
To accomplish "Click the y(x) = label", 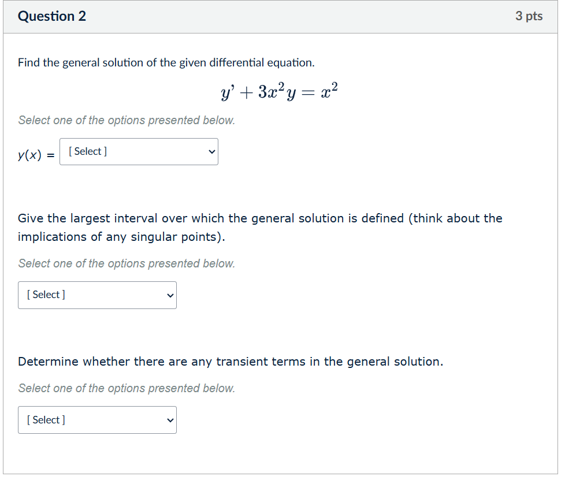I will pos(35,154).
